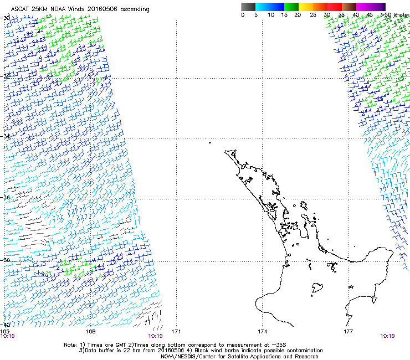Viewport: 410px width, 360px height.
Task: Click the tiny island speck near latitude -34
Action: 210,143
